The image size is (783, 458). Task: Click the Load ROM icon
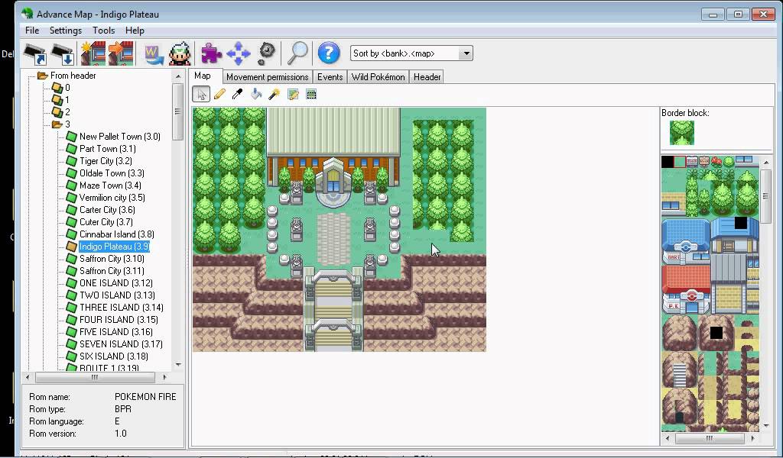click(35, 54)
